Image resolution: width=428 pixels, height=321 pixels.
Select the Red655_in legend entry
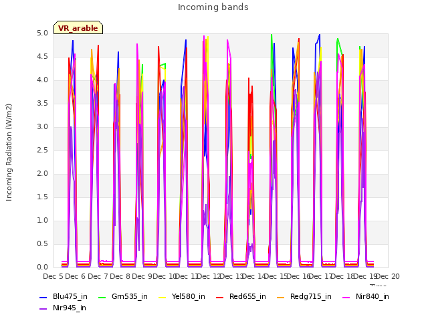coord(241,296)
